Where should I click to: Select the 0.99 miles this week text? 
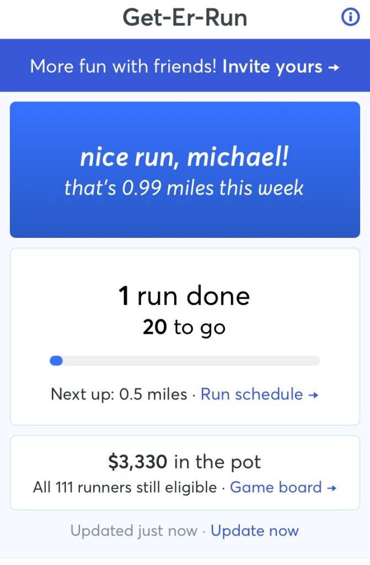185,188
